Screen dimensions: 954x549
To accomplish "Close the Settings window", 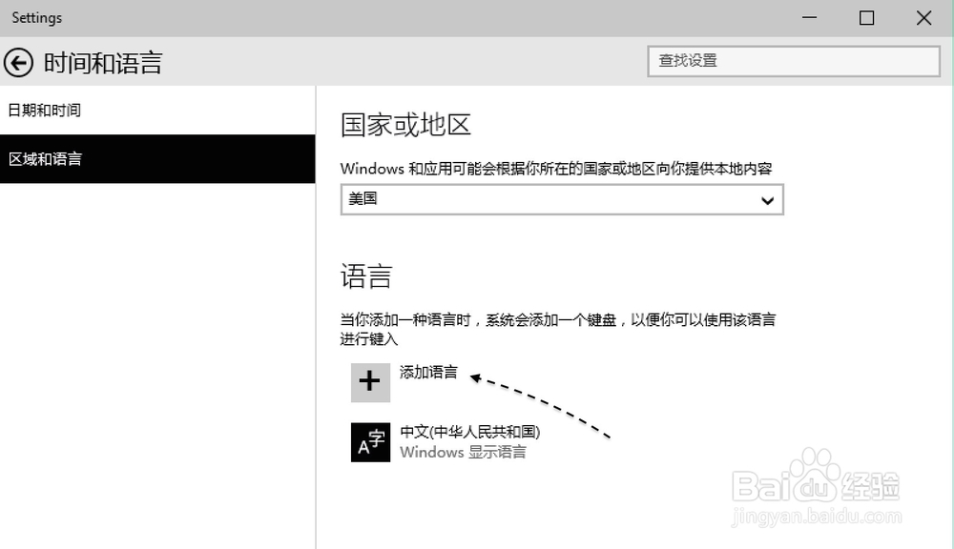I will [x=923, y=17].
